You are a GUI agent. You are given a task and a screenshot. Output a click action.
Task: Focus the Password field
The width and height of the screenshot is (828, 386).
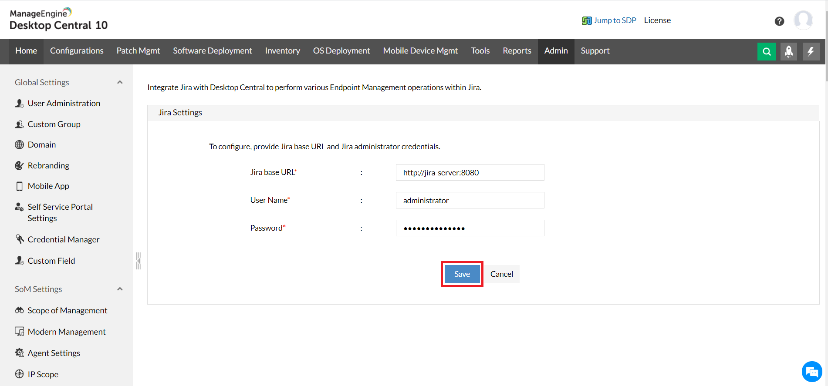tap(470, 228)
